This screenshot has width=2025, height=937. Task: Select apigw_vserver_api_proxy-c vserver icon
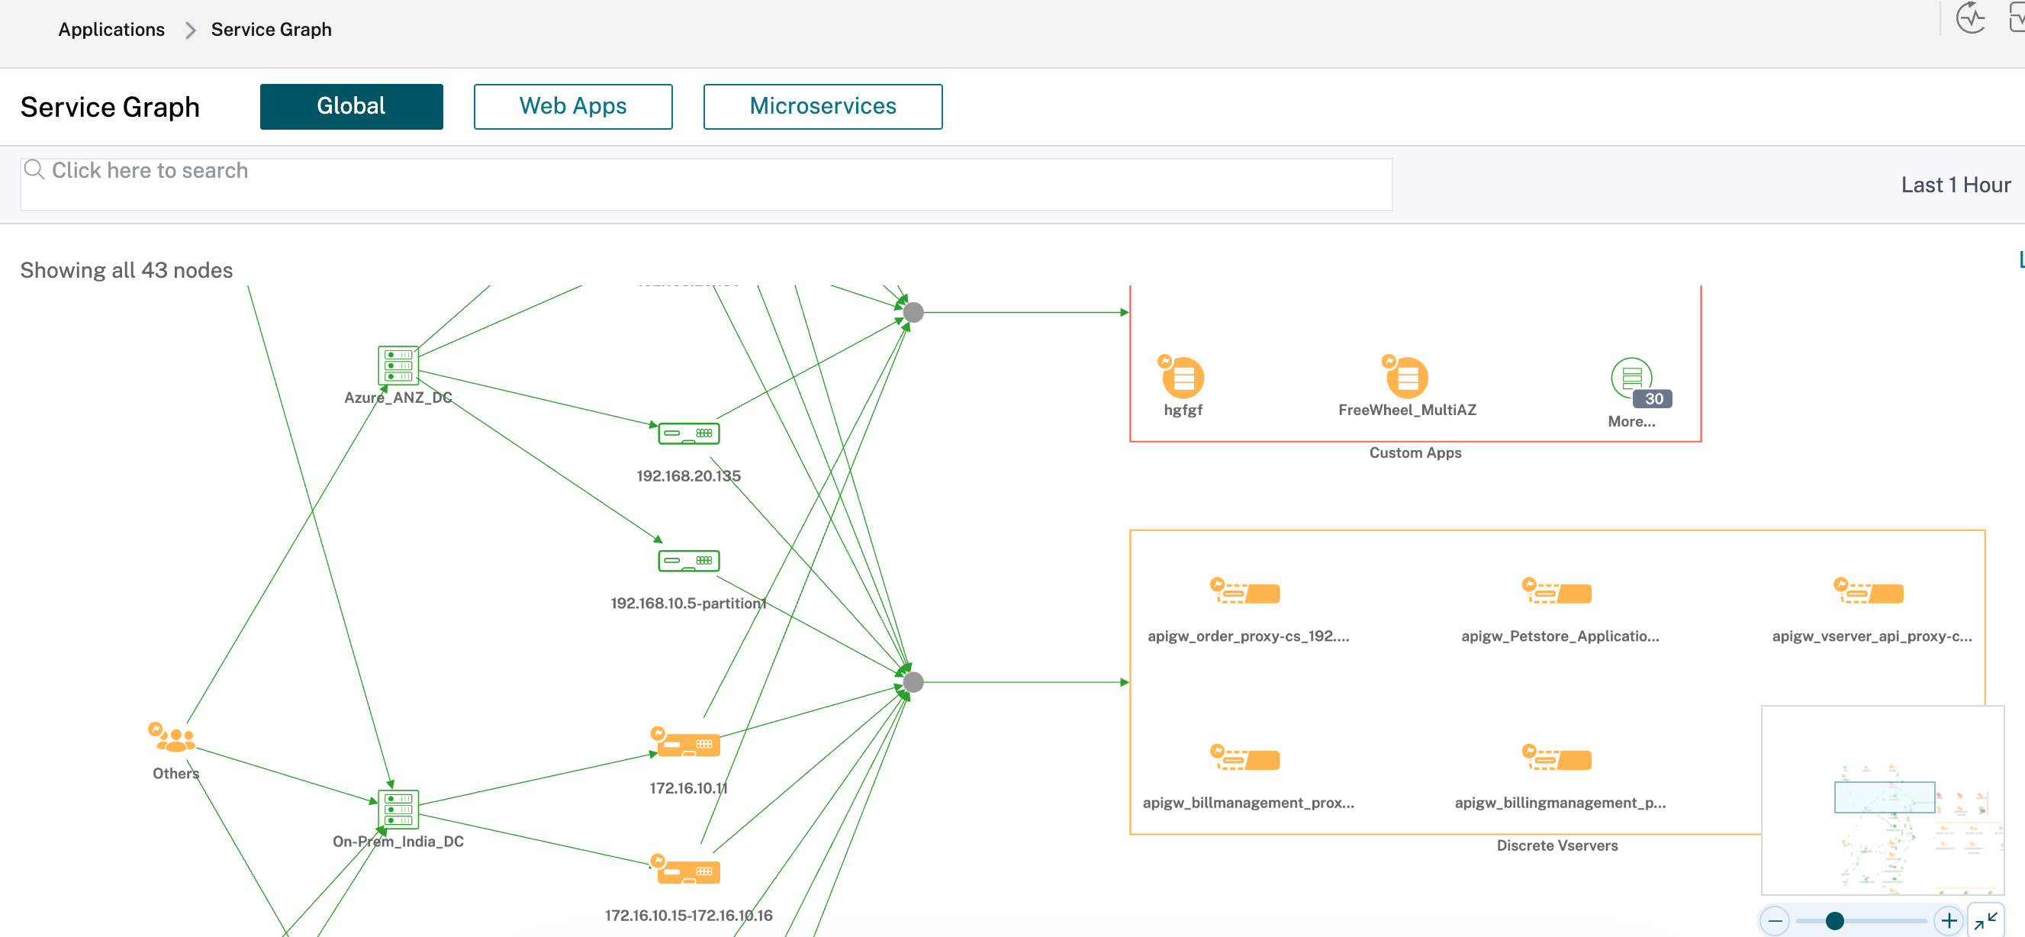click(x=1869, y=591)
